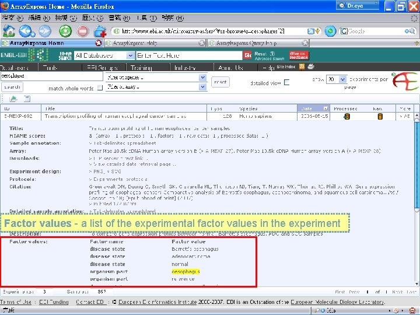Screen dimensions: 420x315
Task: Open the first Firefox menu (F)
Action: 13,18
